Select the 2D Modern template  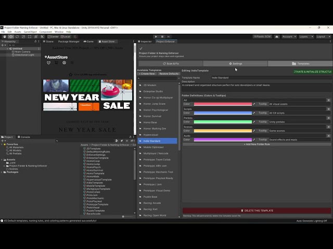(x=158, y=85)
